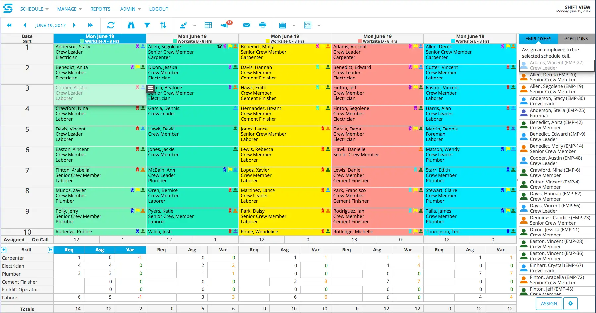The image size is (596, 313).
Task: Select McBain, Ann Crew Leader cell
Action: tap(192, 177)
